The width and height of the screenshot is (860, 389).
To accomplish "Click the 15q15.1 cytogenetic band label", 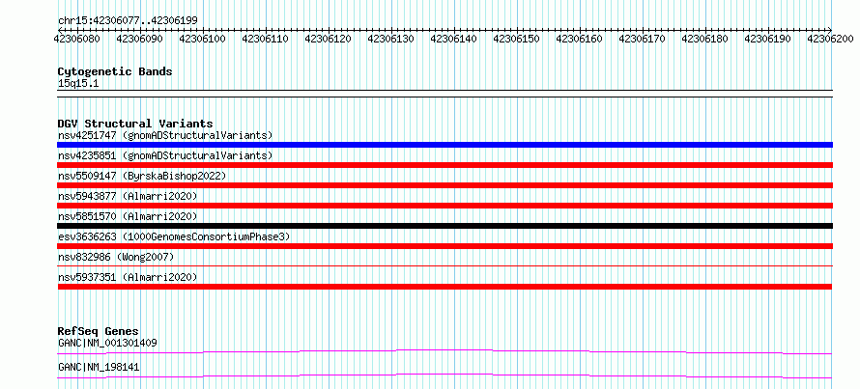I will (78, 84).
